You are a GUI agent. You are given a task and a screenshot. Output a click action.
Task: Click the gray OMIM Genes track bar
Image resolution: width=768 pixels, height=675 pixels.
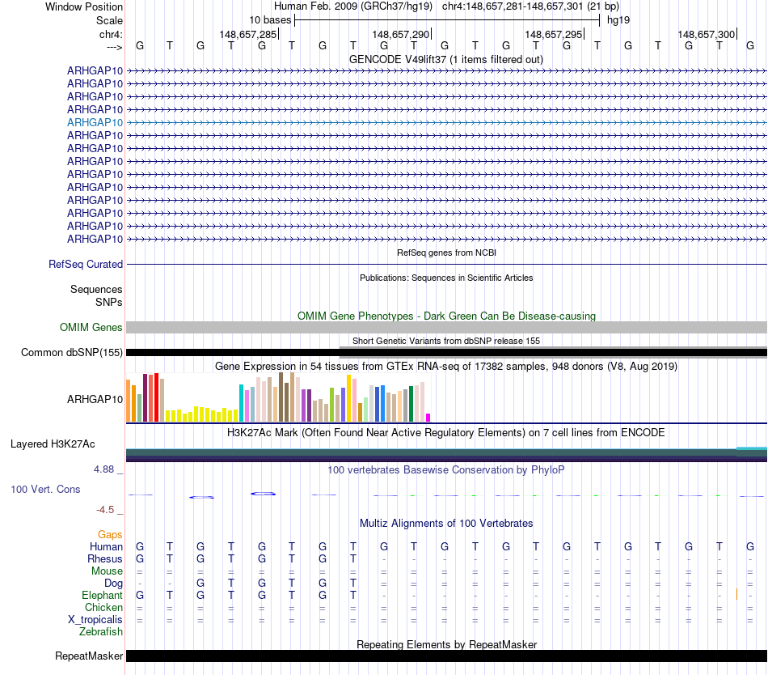(446, 328)
